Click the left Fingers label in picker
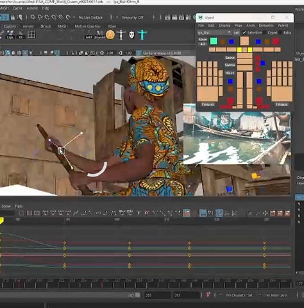 click(208, 105)
